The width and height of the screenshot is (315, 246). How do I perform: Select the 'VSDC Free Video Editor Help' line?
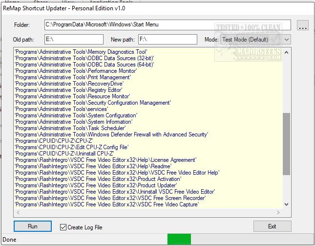(117, 173)
